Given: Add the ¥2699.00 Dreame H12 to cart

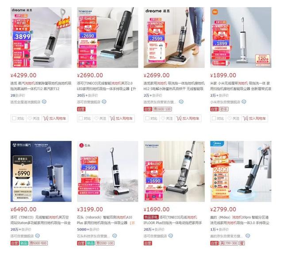Looking at the screenshot, I should (x=188, y=118).
